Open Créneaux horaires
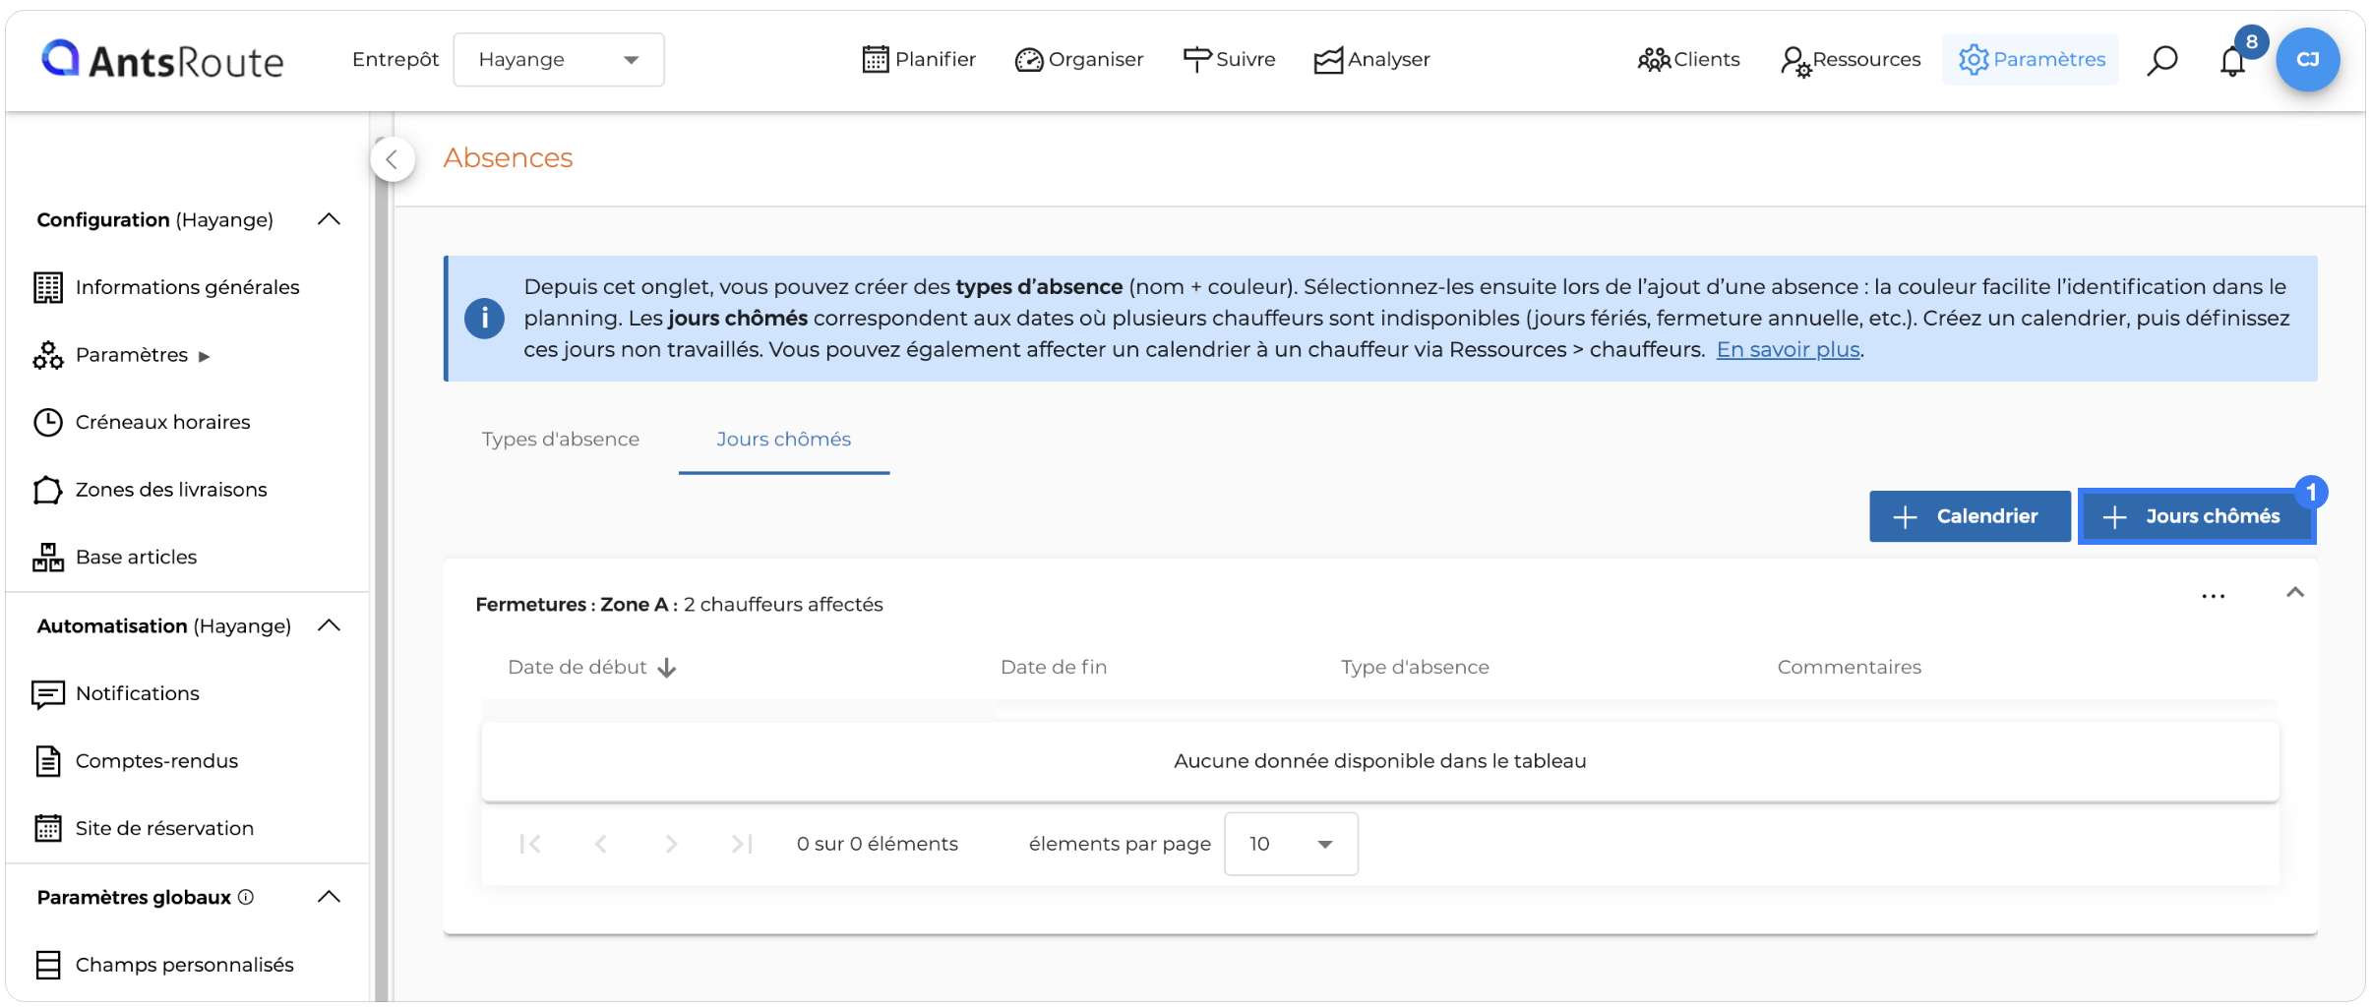Screen dimensions: 2371x1007 click(x=162, y=422)
